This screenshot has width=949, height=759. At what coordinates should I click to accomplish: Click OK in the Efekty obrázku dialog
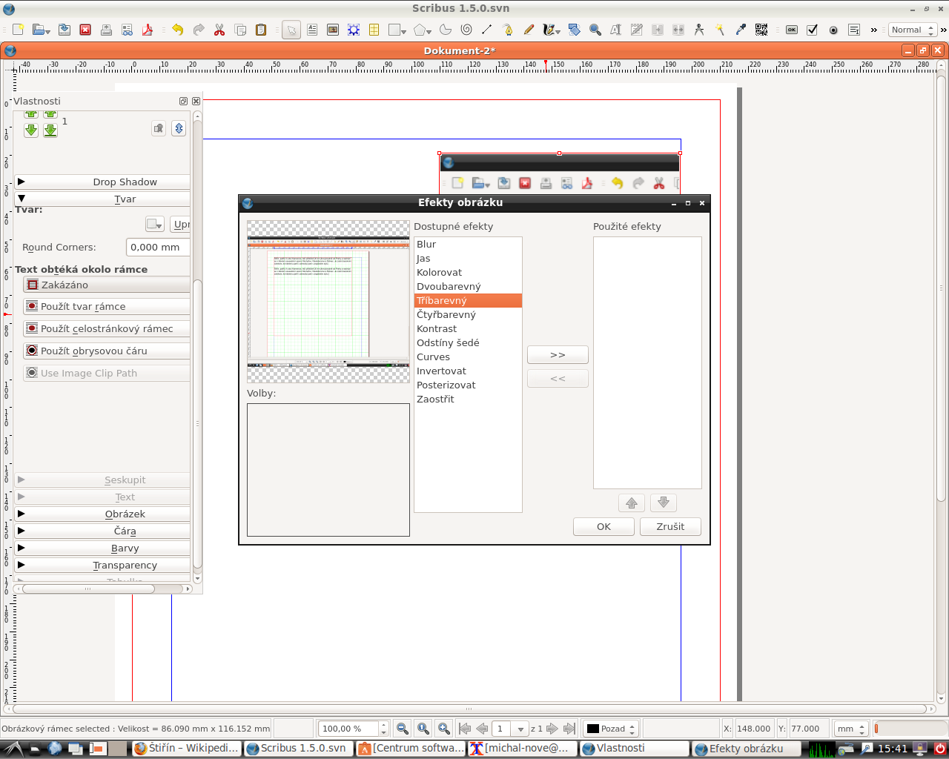click(x=604, y=526)
